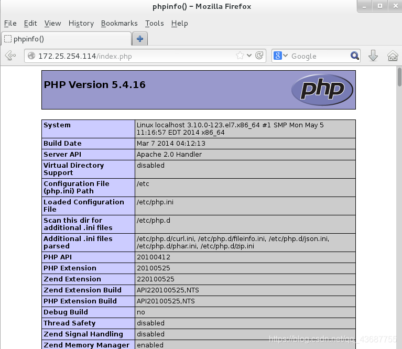Click the PHP API label
Image resolution: width=402 pixels, height=349 pixels.
tap(58, 257)
